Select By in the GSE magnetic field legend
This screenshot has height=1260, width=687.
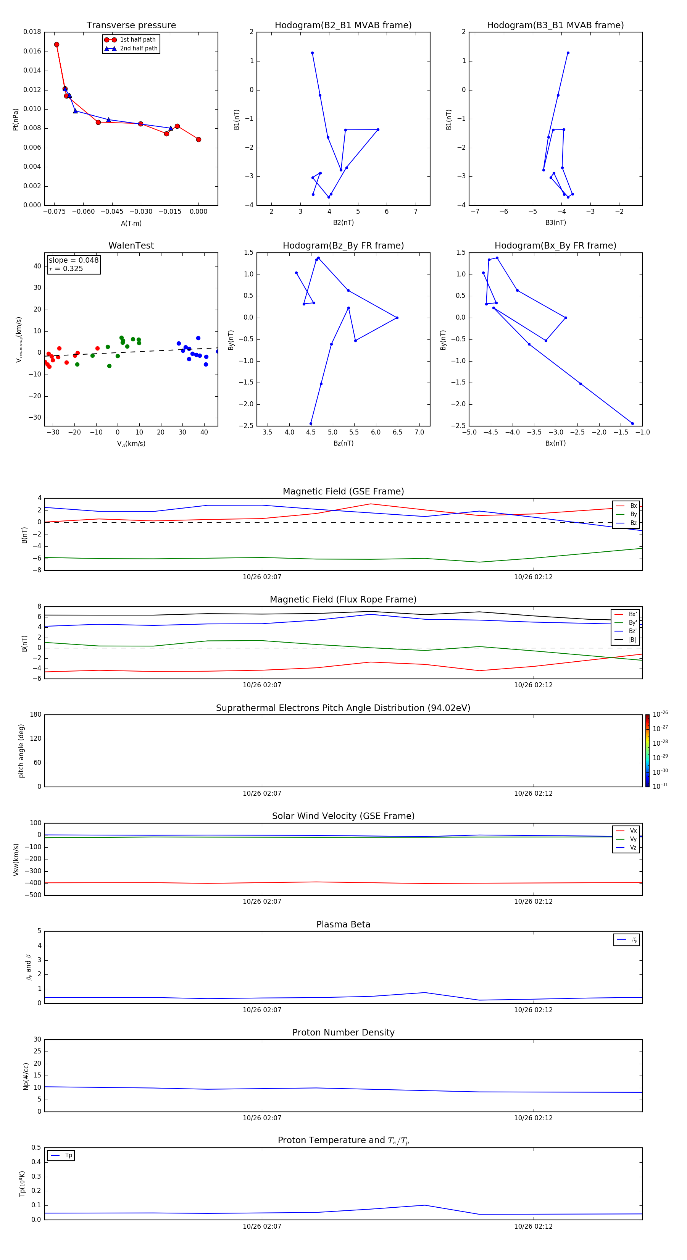tap(626, 514)
